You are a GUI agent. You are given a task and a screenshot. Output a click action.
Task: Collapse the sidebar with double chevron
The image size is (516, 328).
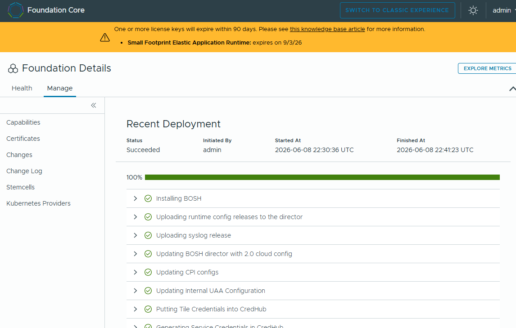pos(94,105)
